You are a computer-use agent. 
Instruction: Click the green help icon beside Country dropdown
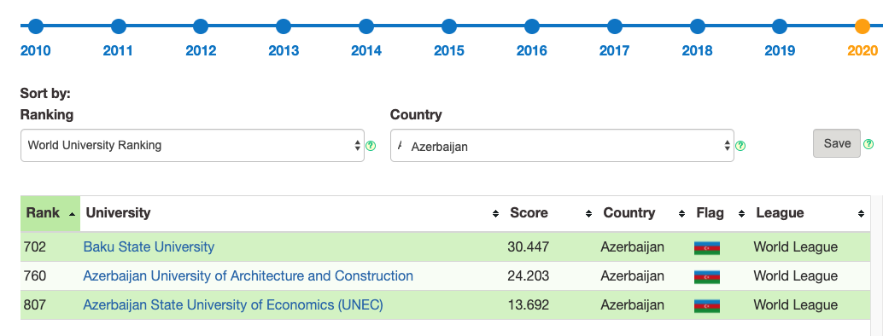[x=740, y=146]
